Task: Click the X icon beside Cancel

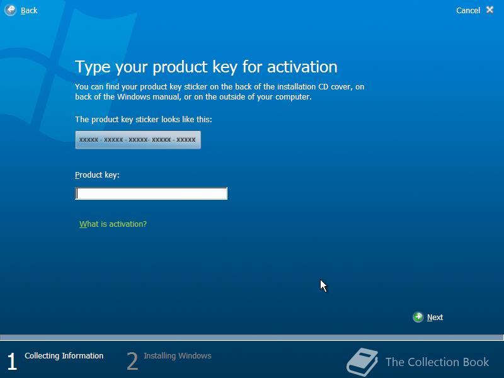Action: pos(490,10)
